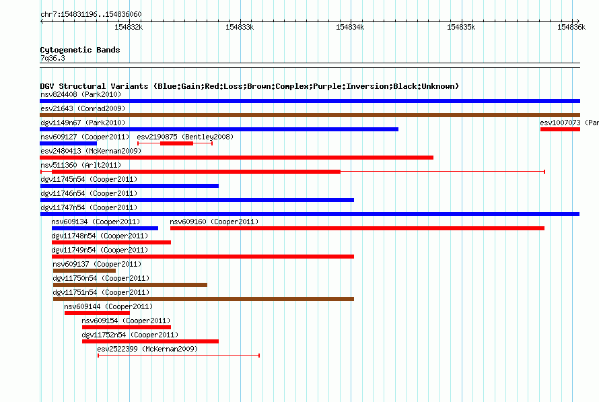This screenshot has height=402, width=599.
Task: Click the left arrow of the ruler
Action: tap(42, 21)
